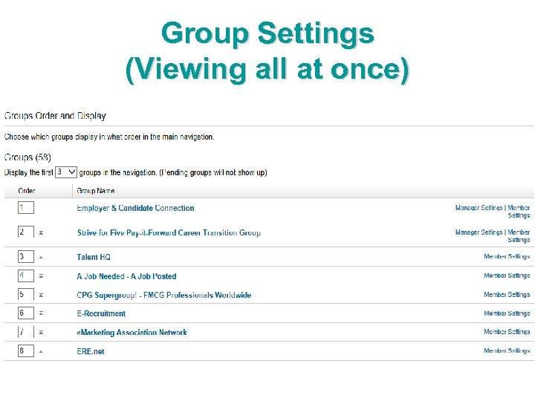This screenshot has width=535, height=401.
Task: Click the move-to-top arrow beside Strive for Five
Action: tap(41, 233)
